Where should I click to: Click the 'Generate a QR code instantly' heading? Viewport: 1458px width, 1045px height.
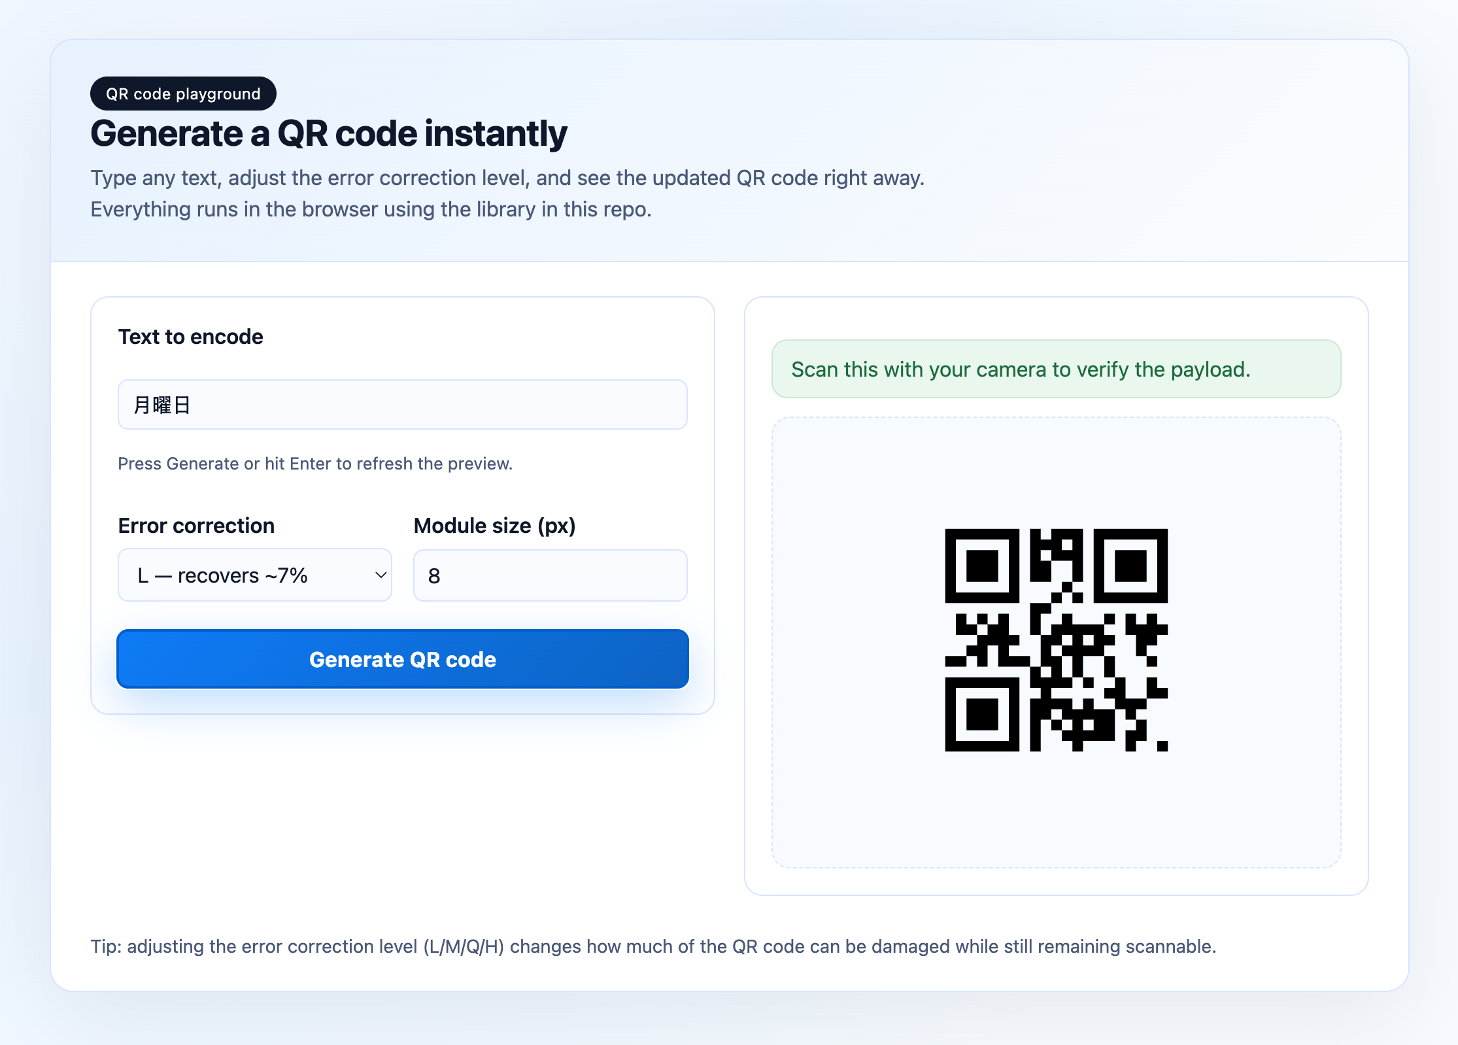tap(329, 133)
